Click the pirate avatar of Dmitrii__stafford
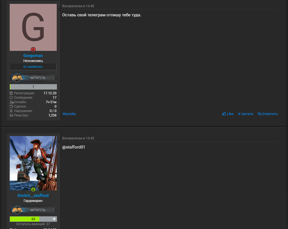288x229 pixels. (33, 163)
